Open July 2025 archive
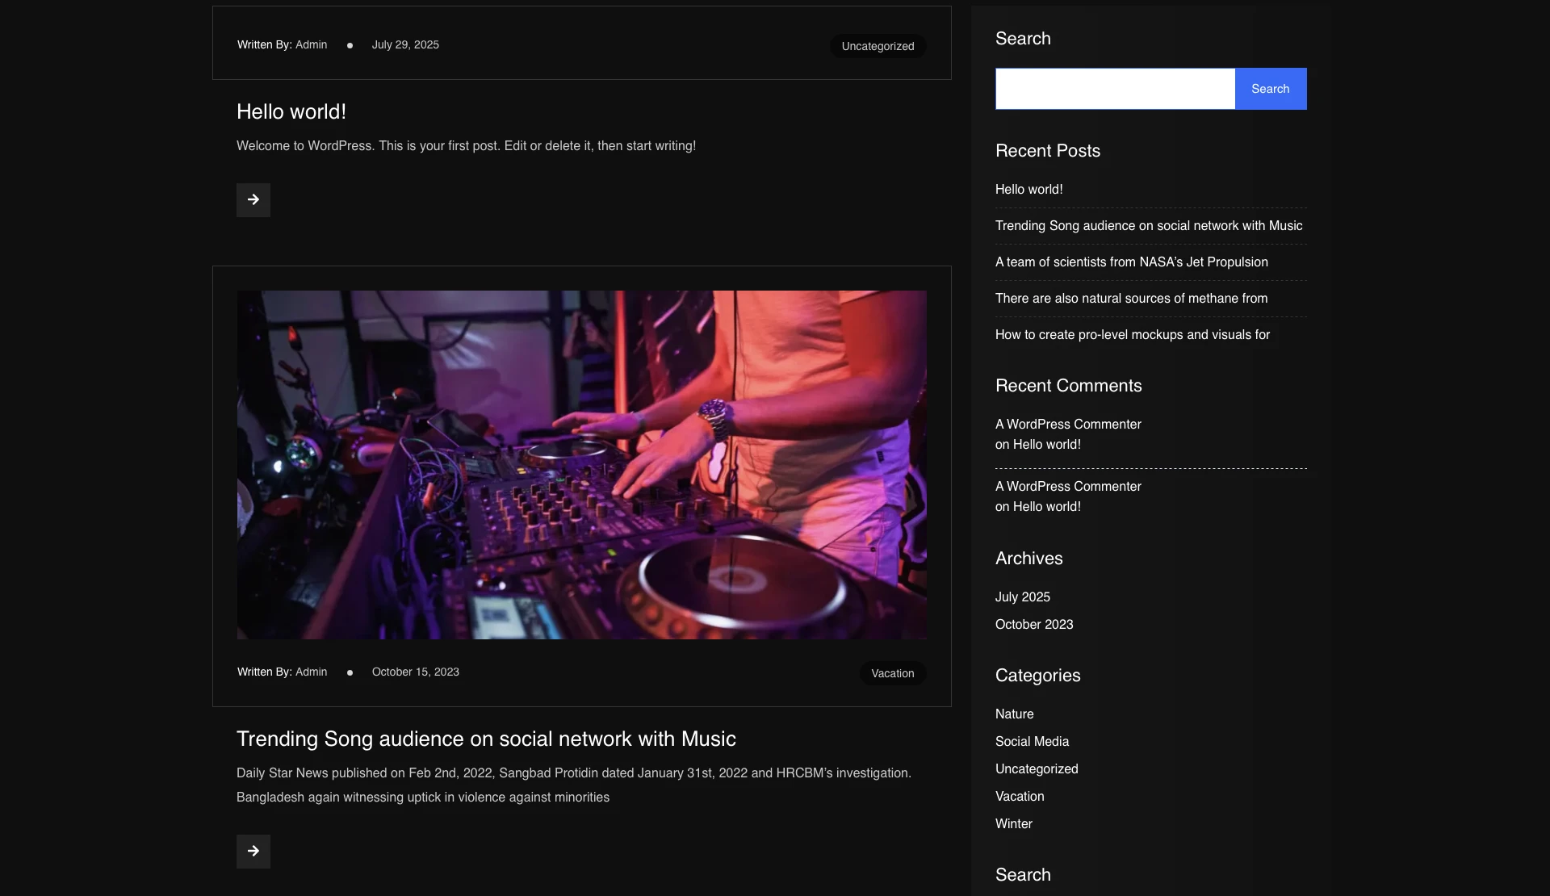The image size is (1550, 896). click(1022, 597)
